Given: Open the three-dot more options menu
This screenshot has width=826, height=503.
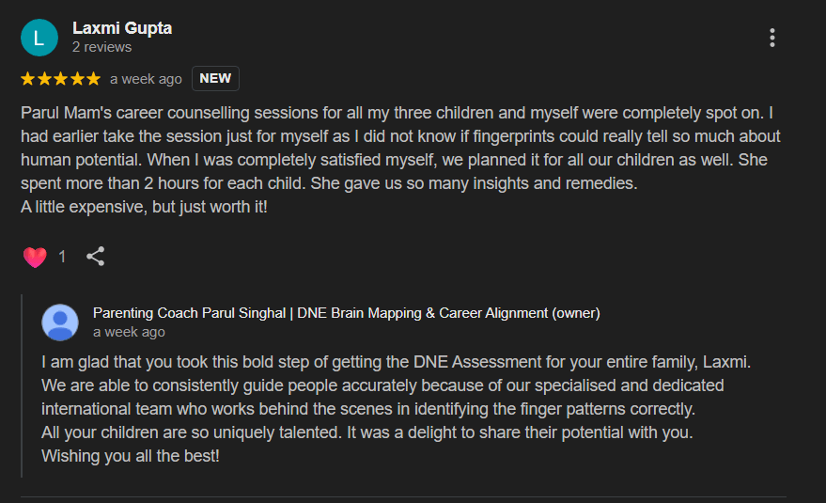Looking at the screenshot, I should 771,38.
